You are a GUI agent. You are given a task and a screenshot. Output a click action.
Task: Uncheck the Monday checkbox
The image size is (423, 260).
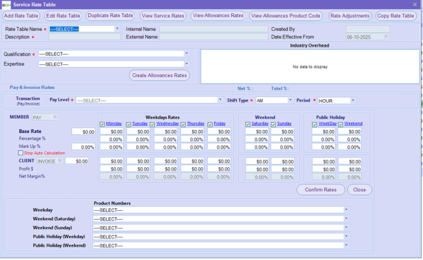pos(102,124)
